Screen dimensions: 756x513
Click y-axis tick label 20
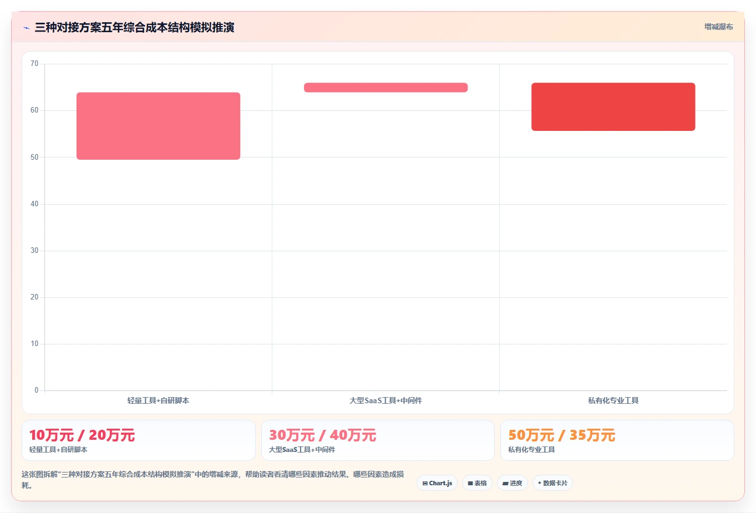pyautogui.click(x=34, y=297)
